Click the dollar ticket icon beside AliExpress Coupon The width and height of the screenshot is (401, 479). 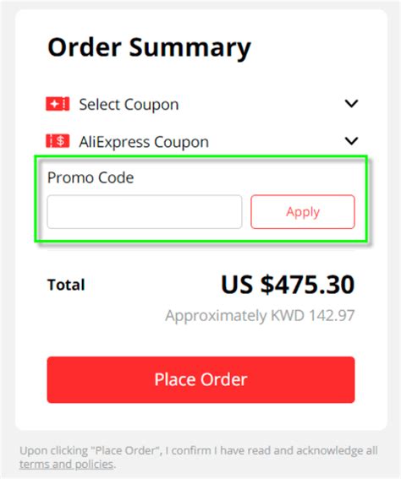(x=58, y=141)
